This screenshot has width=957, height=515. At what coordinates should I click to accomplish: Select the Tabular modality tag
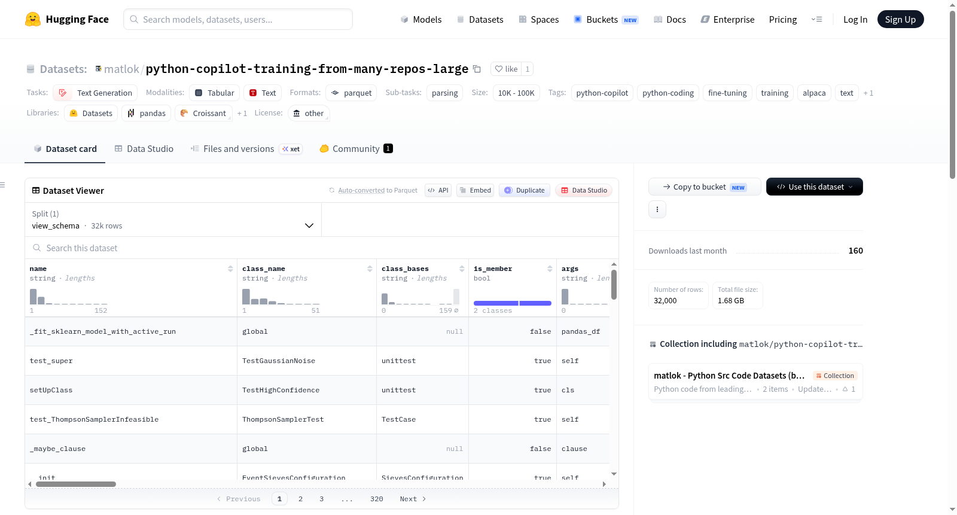[x=215, y=93]
